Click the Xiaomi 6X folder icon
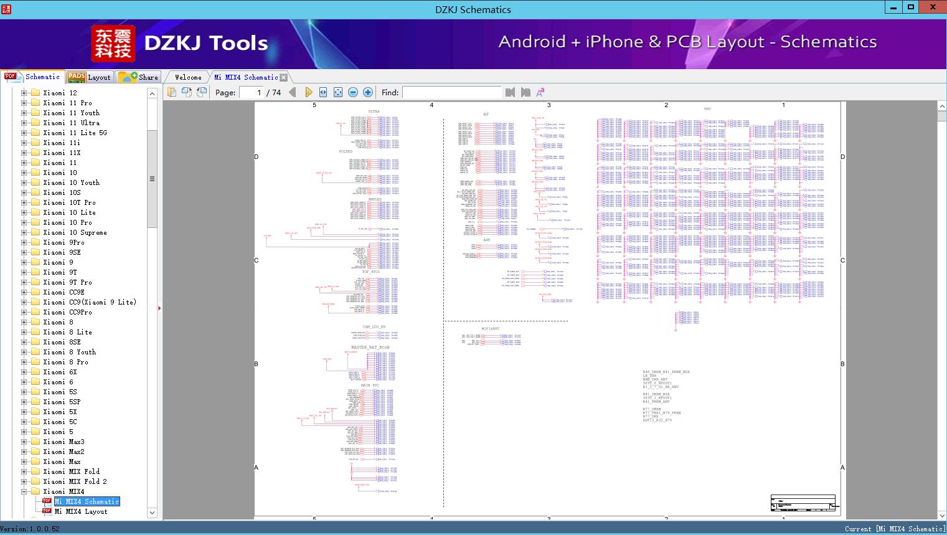 tap(35, 372)
